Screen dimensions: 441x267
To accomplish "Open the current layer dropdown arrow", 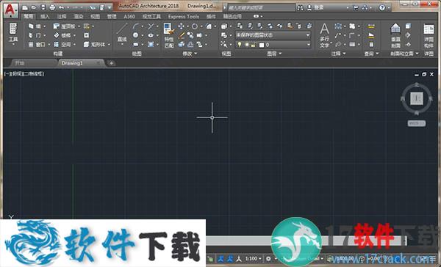I will click(x=308, y=45).
